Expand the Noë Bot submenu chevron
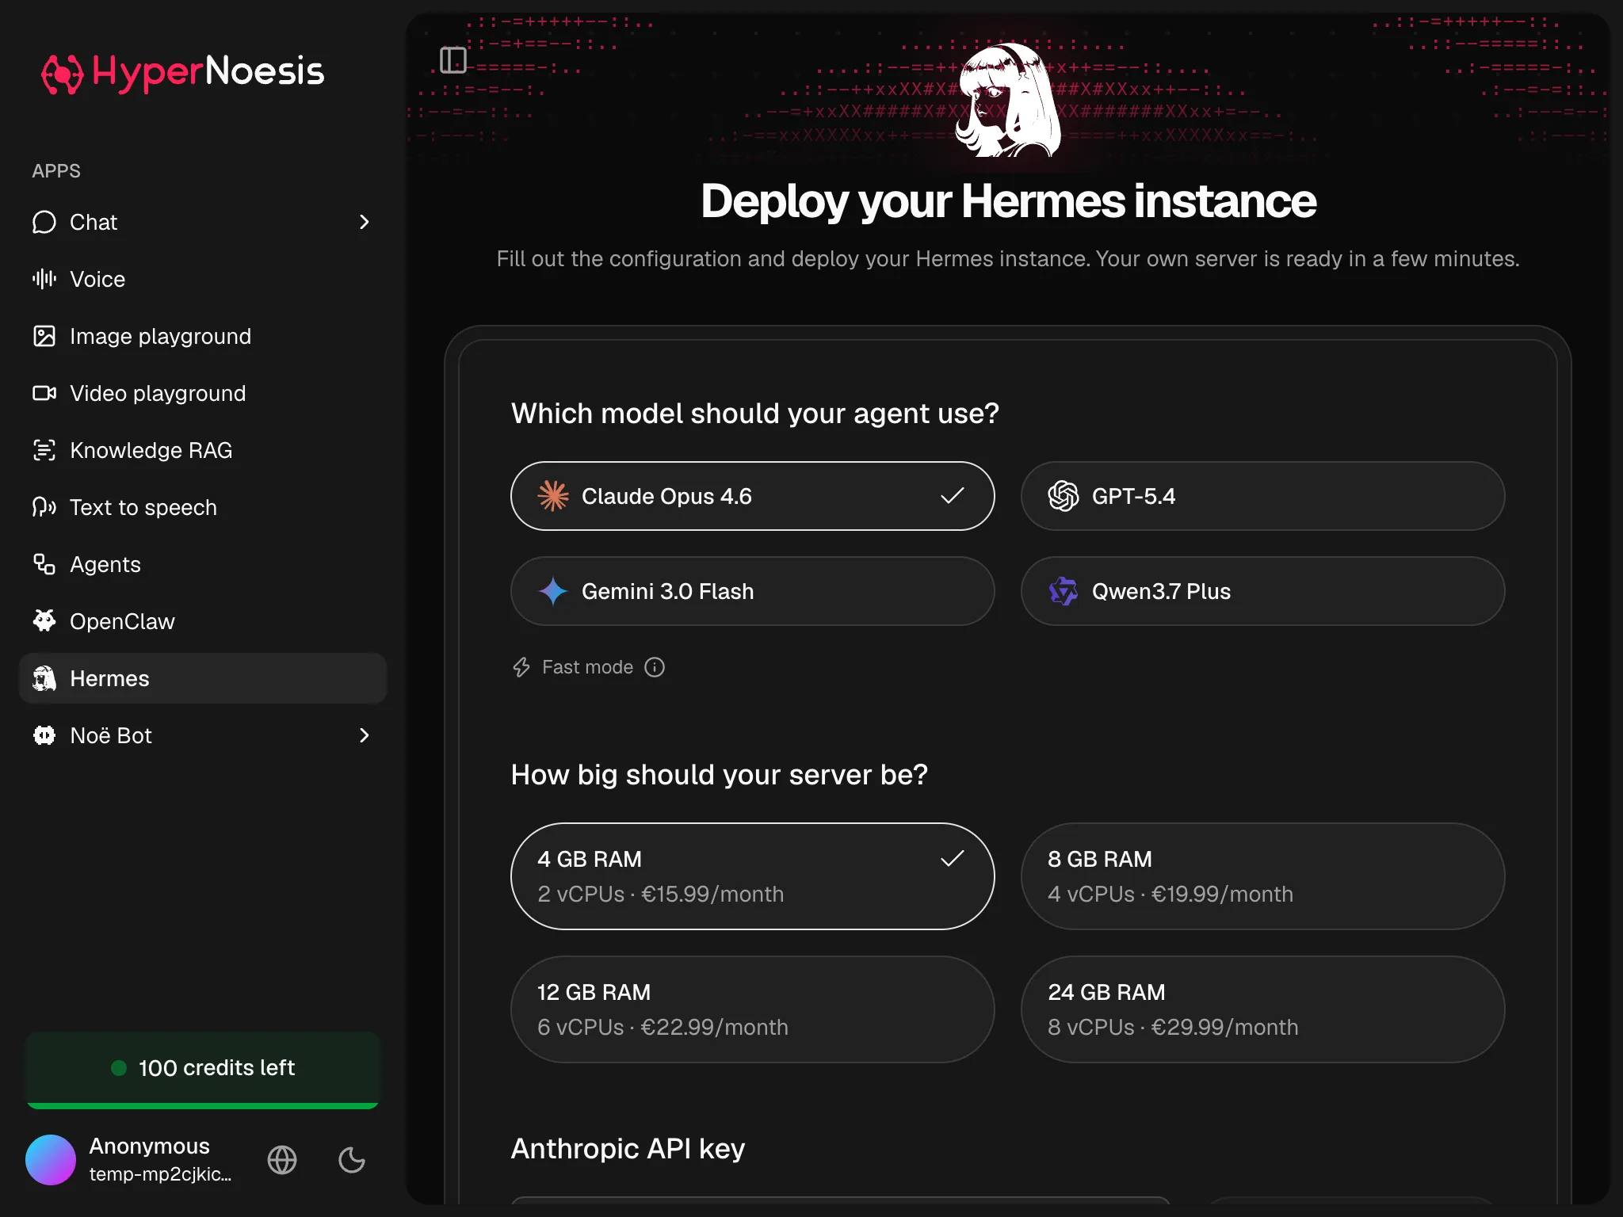This screenshot has height=1217, width=1623. 365,735
